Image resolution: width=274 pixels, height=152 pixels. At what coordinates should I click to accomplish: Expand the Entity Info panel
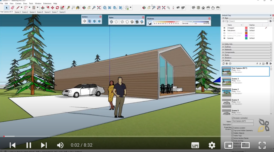click(247, 44)
